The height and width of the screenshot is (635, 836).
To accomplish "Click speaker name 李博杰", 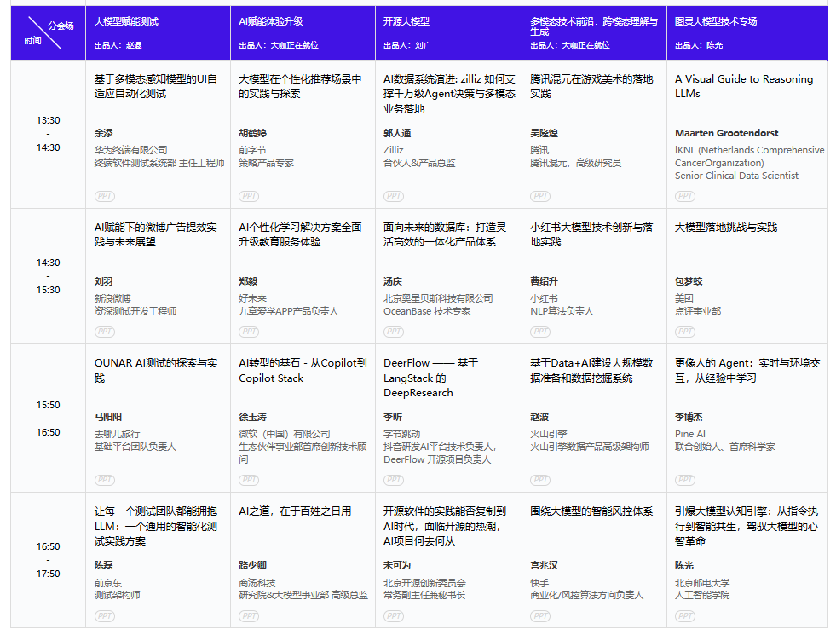I will 689,417.
